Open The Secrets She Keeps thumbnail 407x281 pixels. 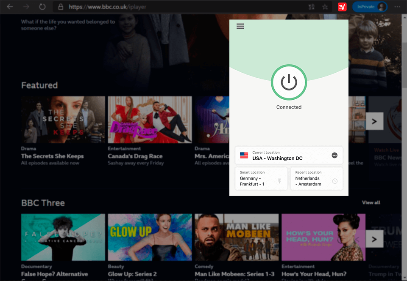63,120
